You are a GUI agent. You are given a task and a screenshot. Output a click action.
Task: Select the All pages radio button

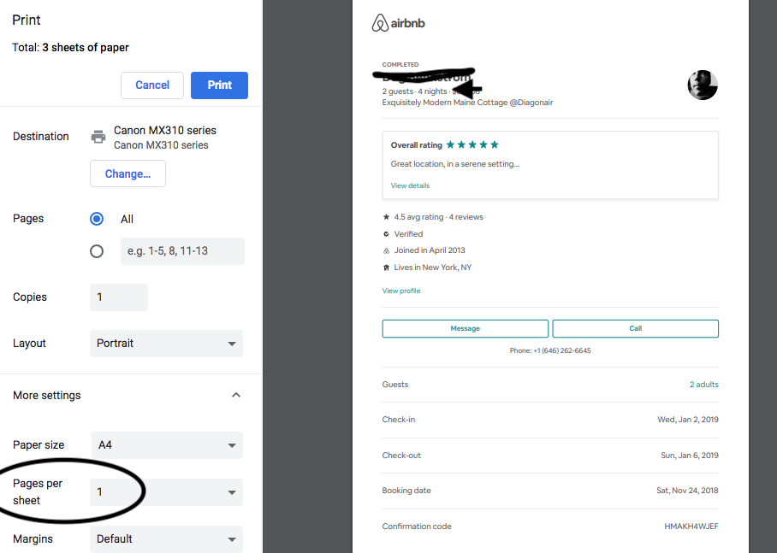(97, 219)
